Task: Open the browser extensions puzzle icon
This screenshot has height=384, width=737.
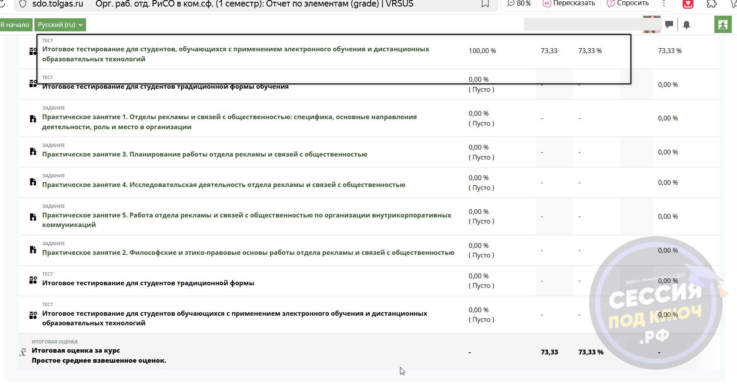Action: 711,4
